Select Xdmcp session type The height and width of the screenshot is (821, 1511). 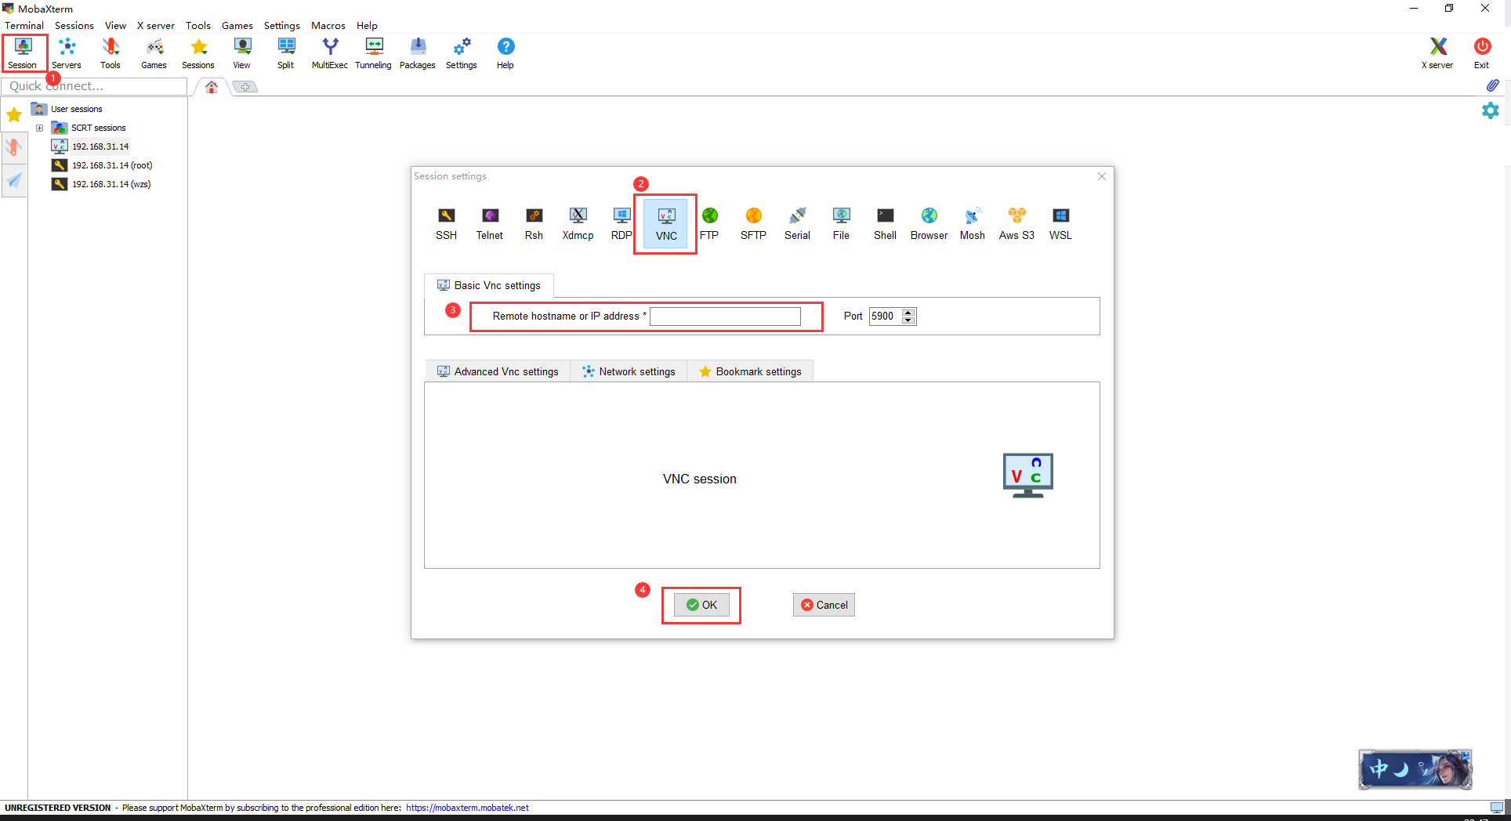[x=578, y=223]
